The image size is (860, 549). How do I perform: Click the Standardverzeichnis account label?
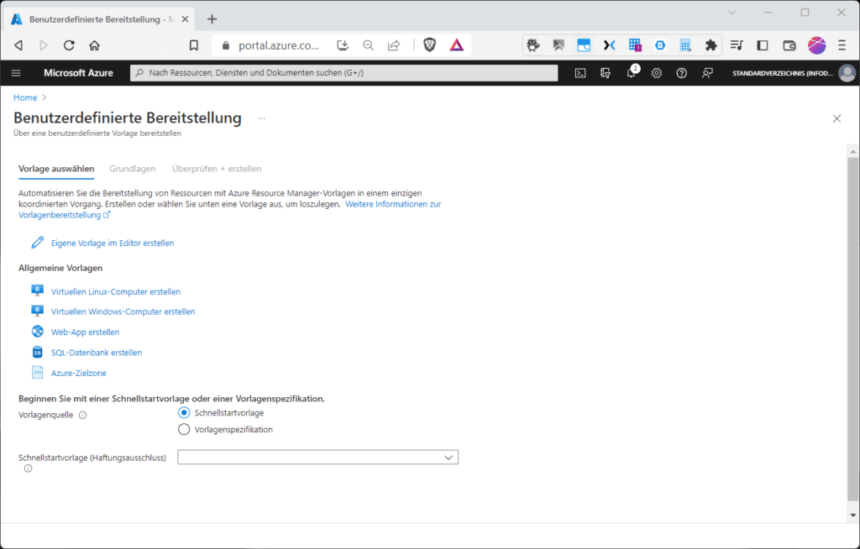pos(782,73)
